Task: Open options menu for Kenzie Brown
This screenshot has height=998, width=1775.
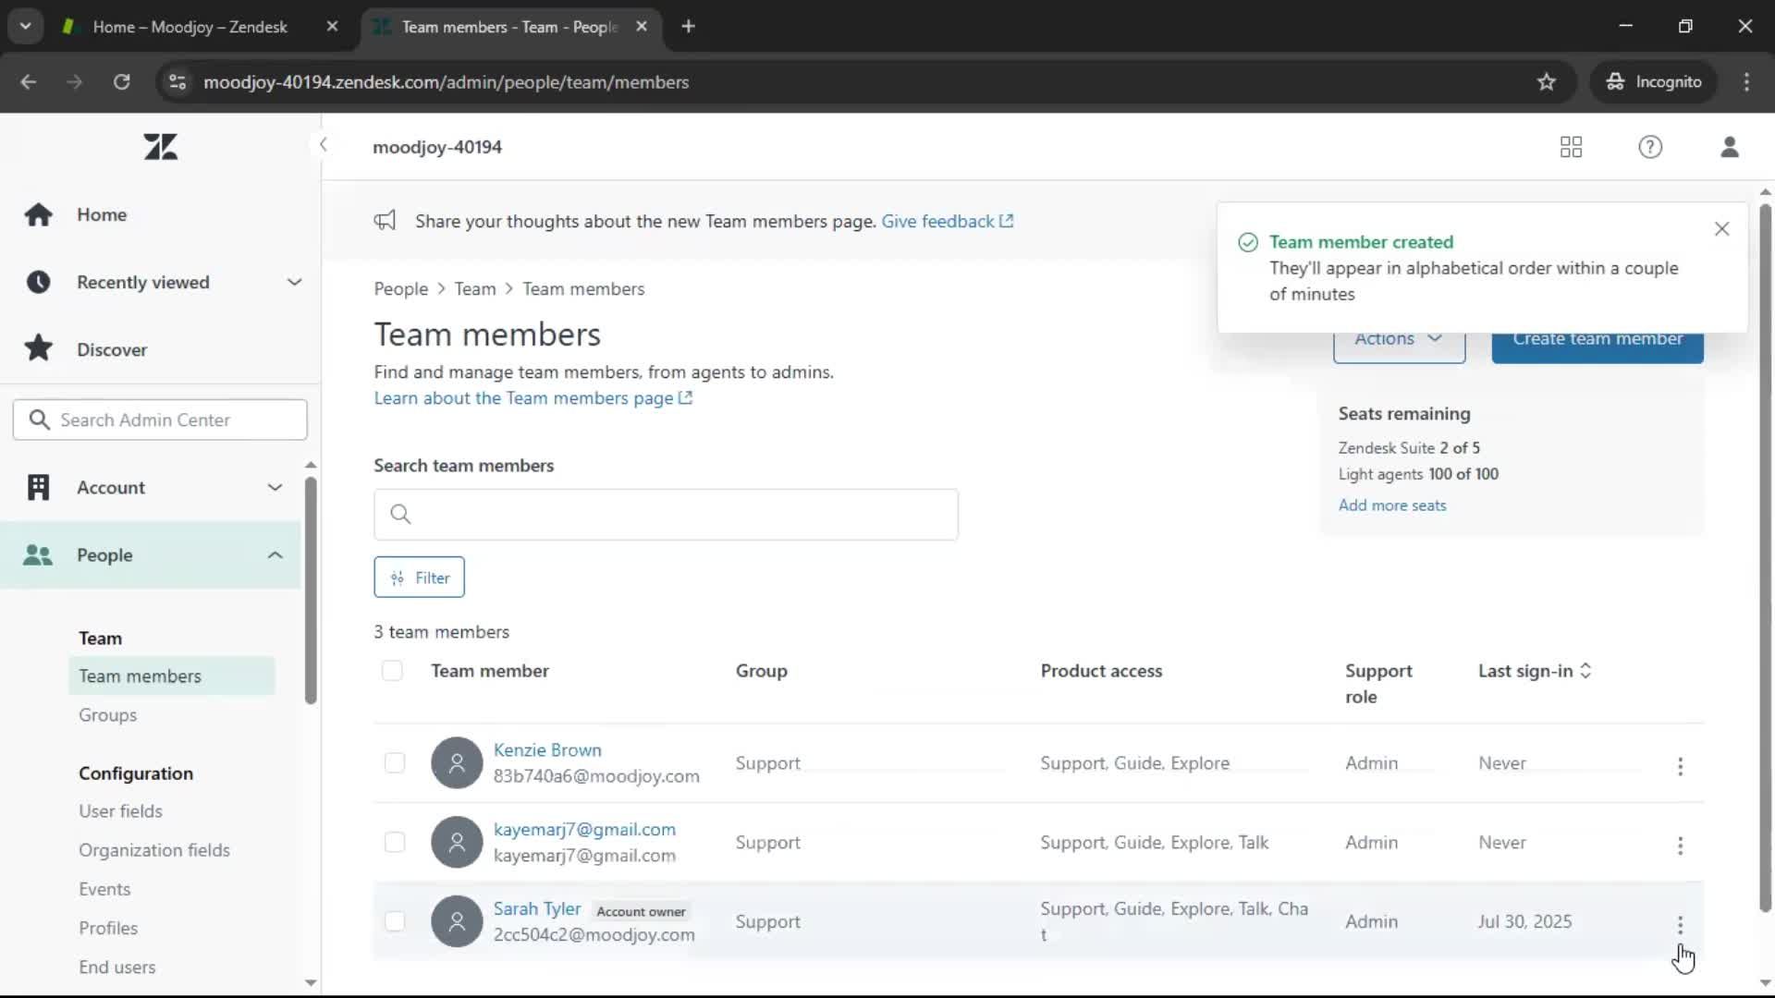Action: click(x=1680, y=766)
